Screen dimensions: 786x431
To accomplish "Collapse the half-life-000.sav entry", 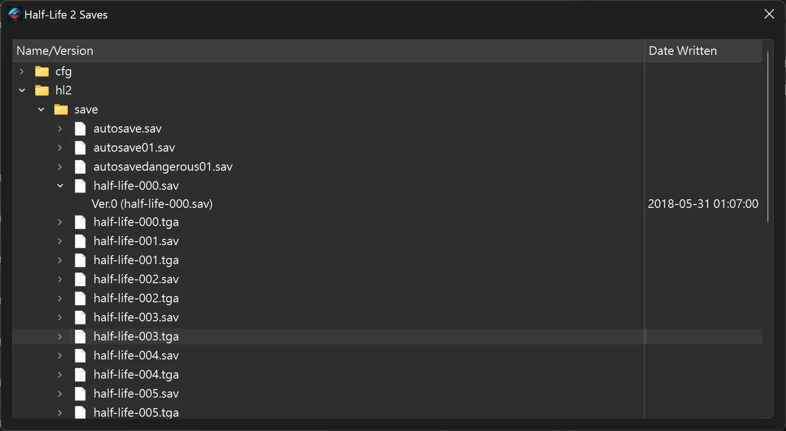I will coord(60,185).
